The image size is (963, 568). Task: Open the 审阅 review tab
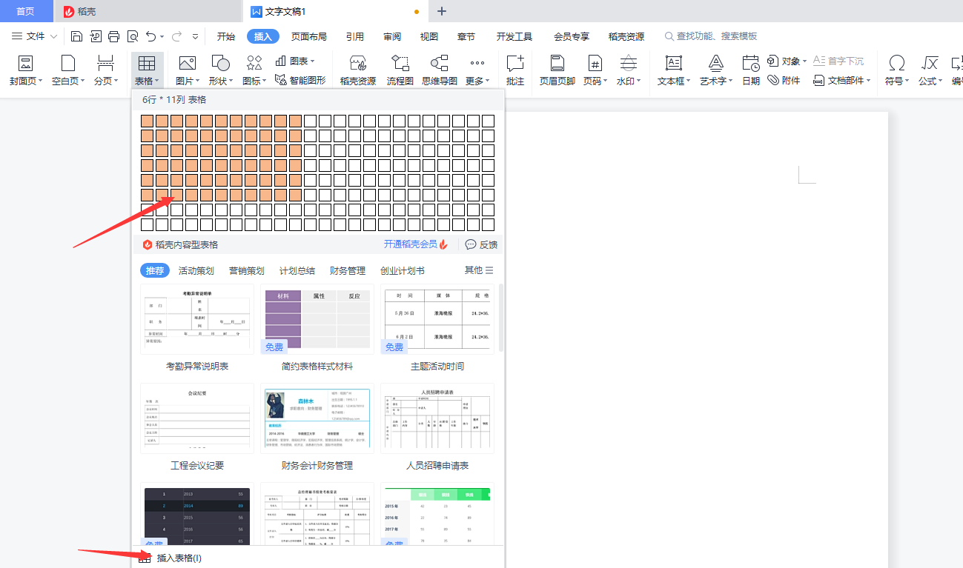coord(391,35)
